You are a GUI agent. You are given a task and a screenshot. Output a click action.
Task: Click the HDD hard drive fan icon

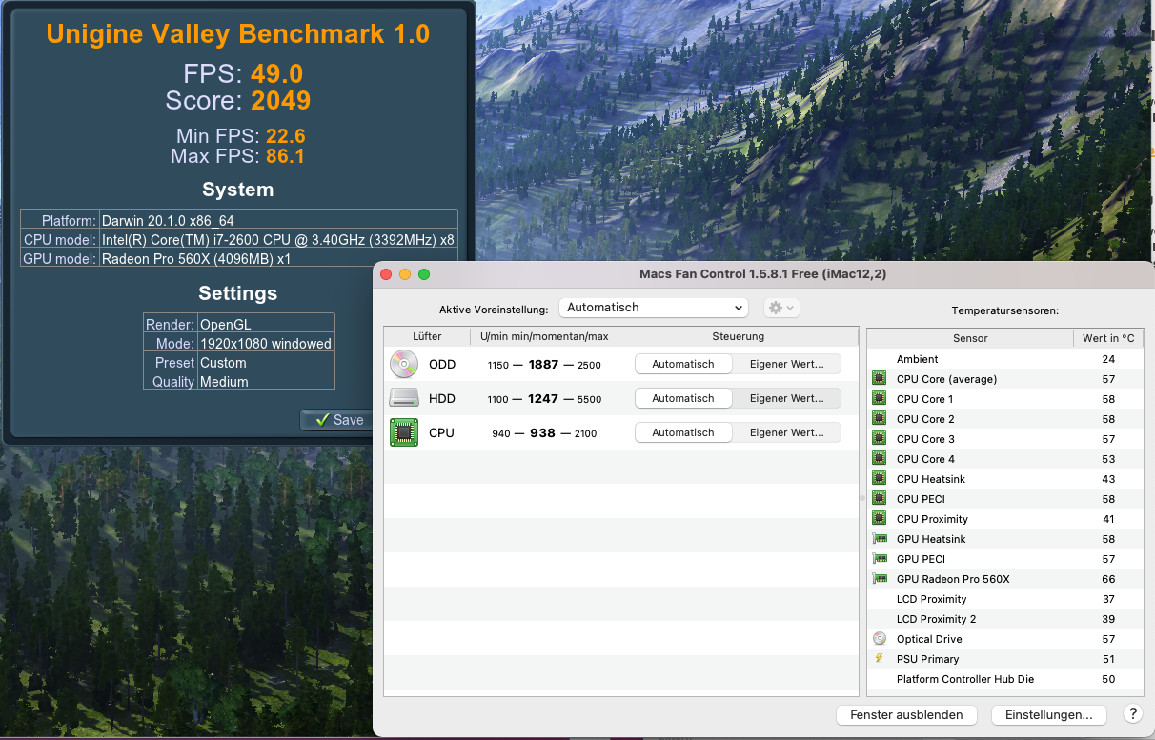point(404,398)
